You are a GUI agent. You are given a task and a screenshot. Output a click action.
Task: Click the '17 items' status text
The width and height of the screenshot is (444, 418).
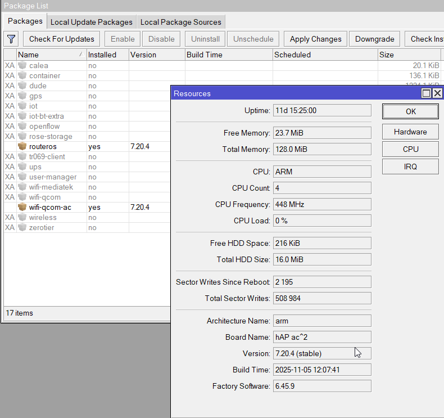click(19, 313)
